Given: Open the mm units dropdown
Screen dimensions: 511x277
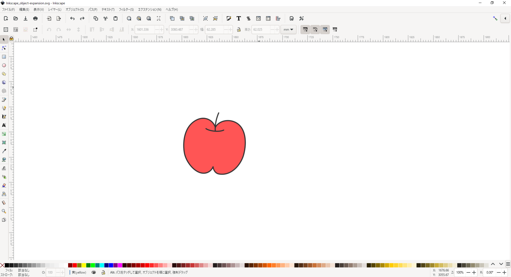Looking at the screenshot, I should (x=288, y=29).
